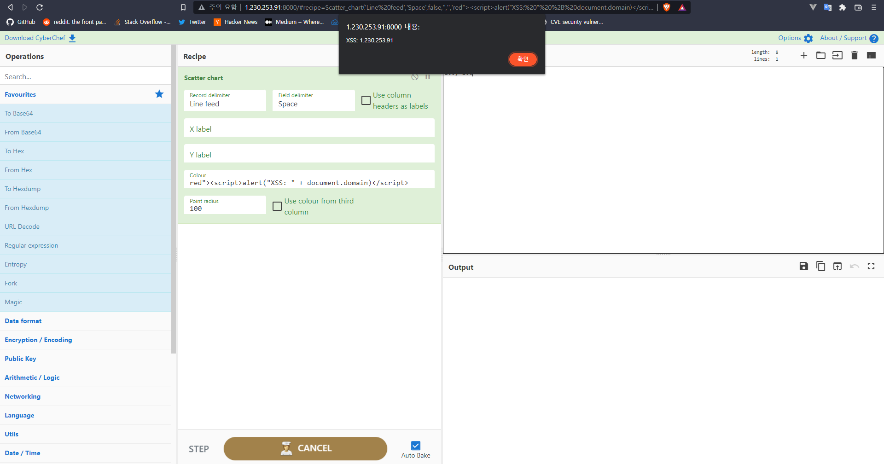Select the Regular expression operation
884x464 pixels.
pos(86,245)
